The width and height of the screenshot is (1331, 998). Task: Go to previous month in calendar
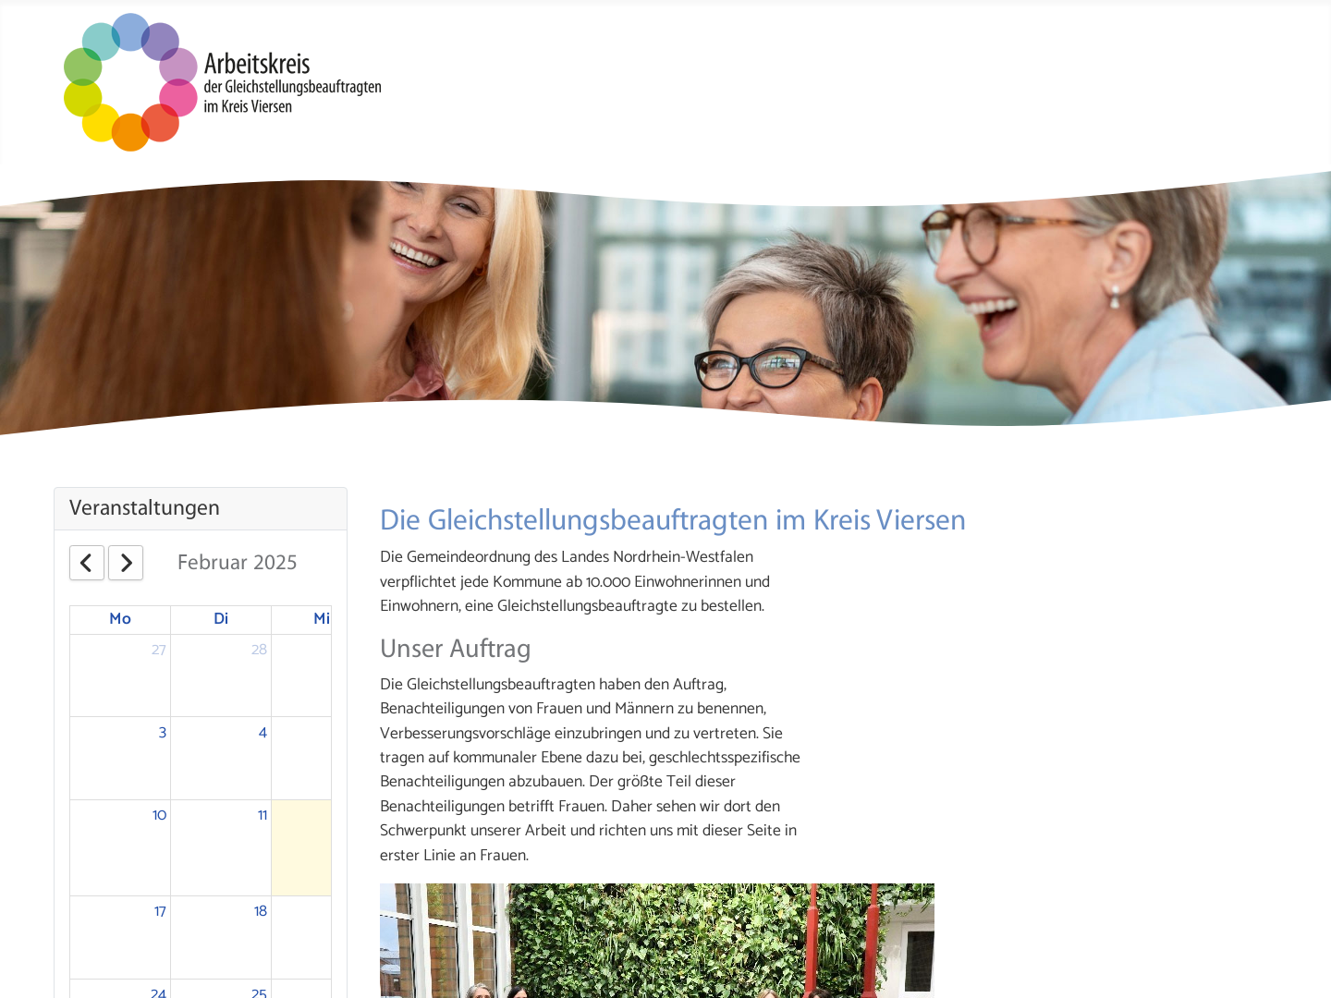(87, 563)
